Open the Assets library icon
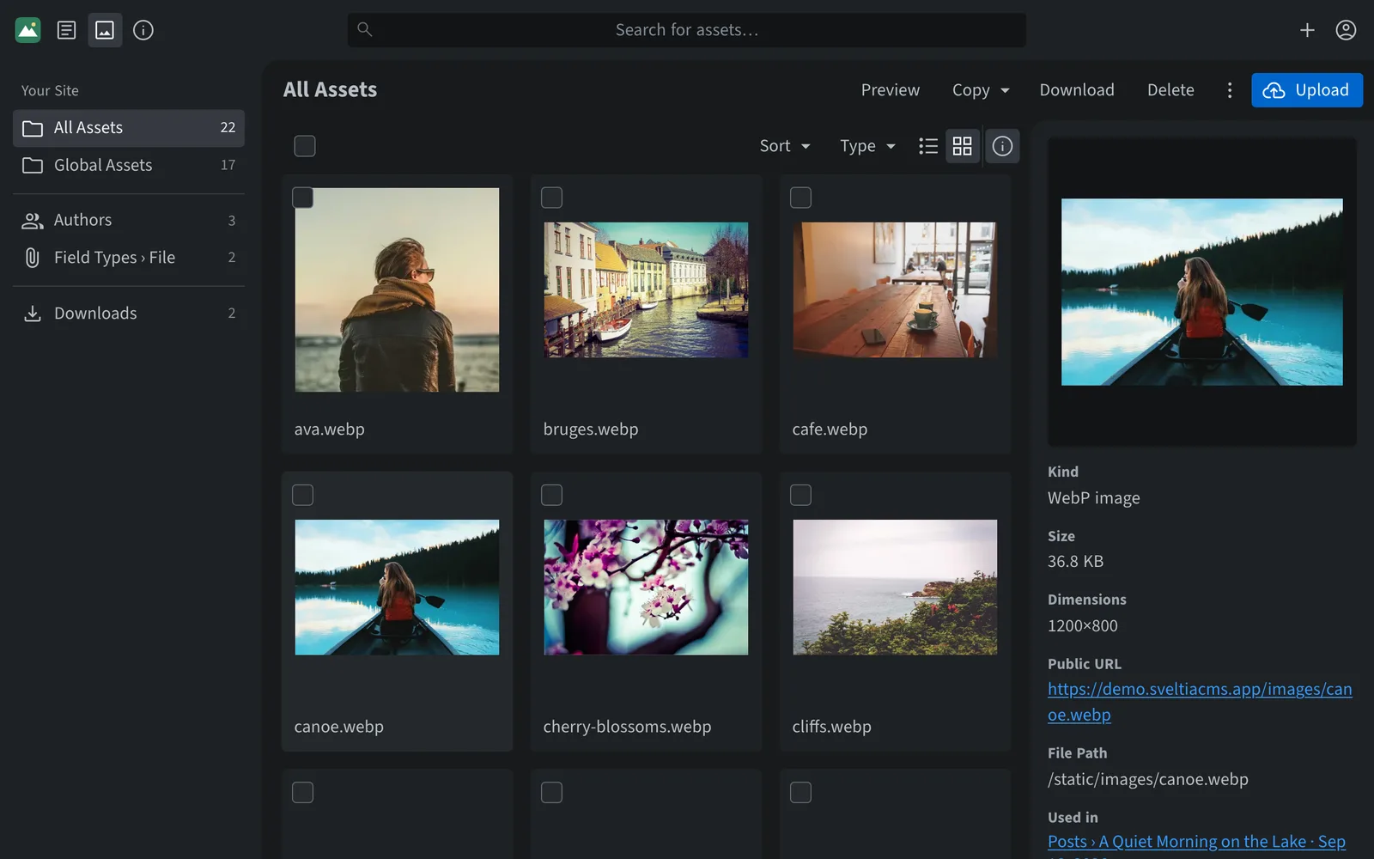The height and width of the screenshot is (859, 1374). tap(105, 30)
